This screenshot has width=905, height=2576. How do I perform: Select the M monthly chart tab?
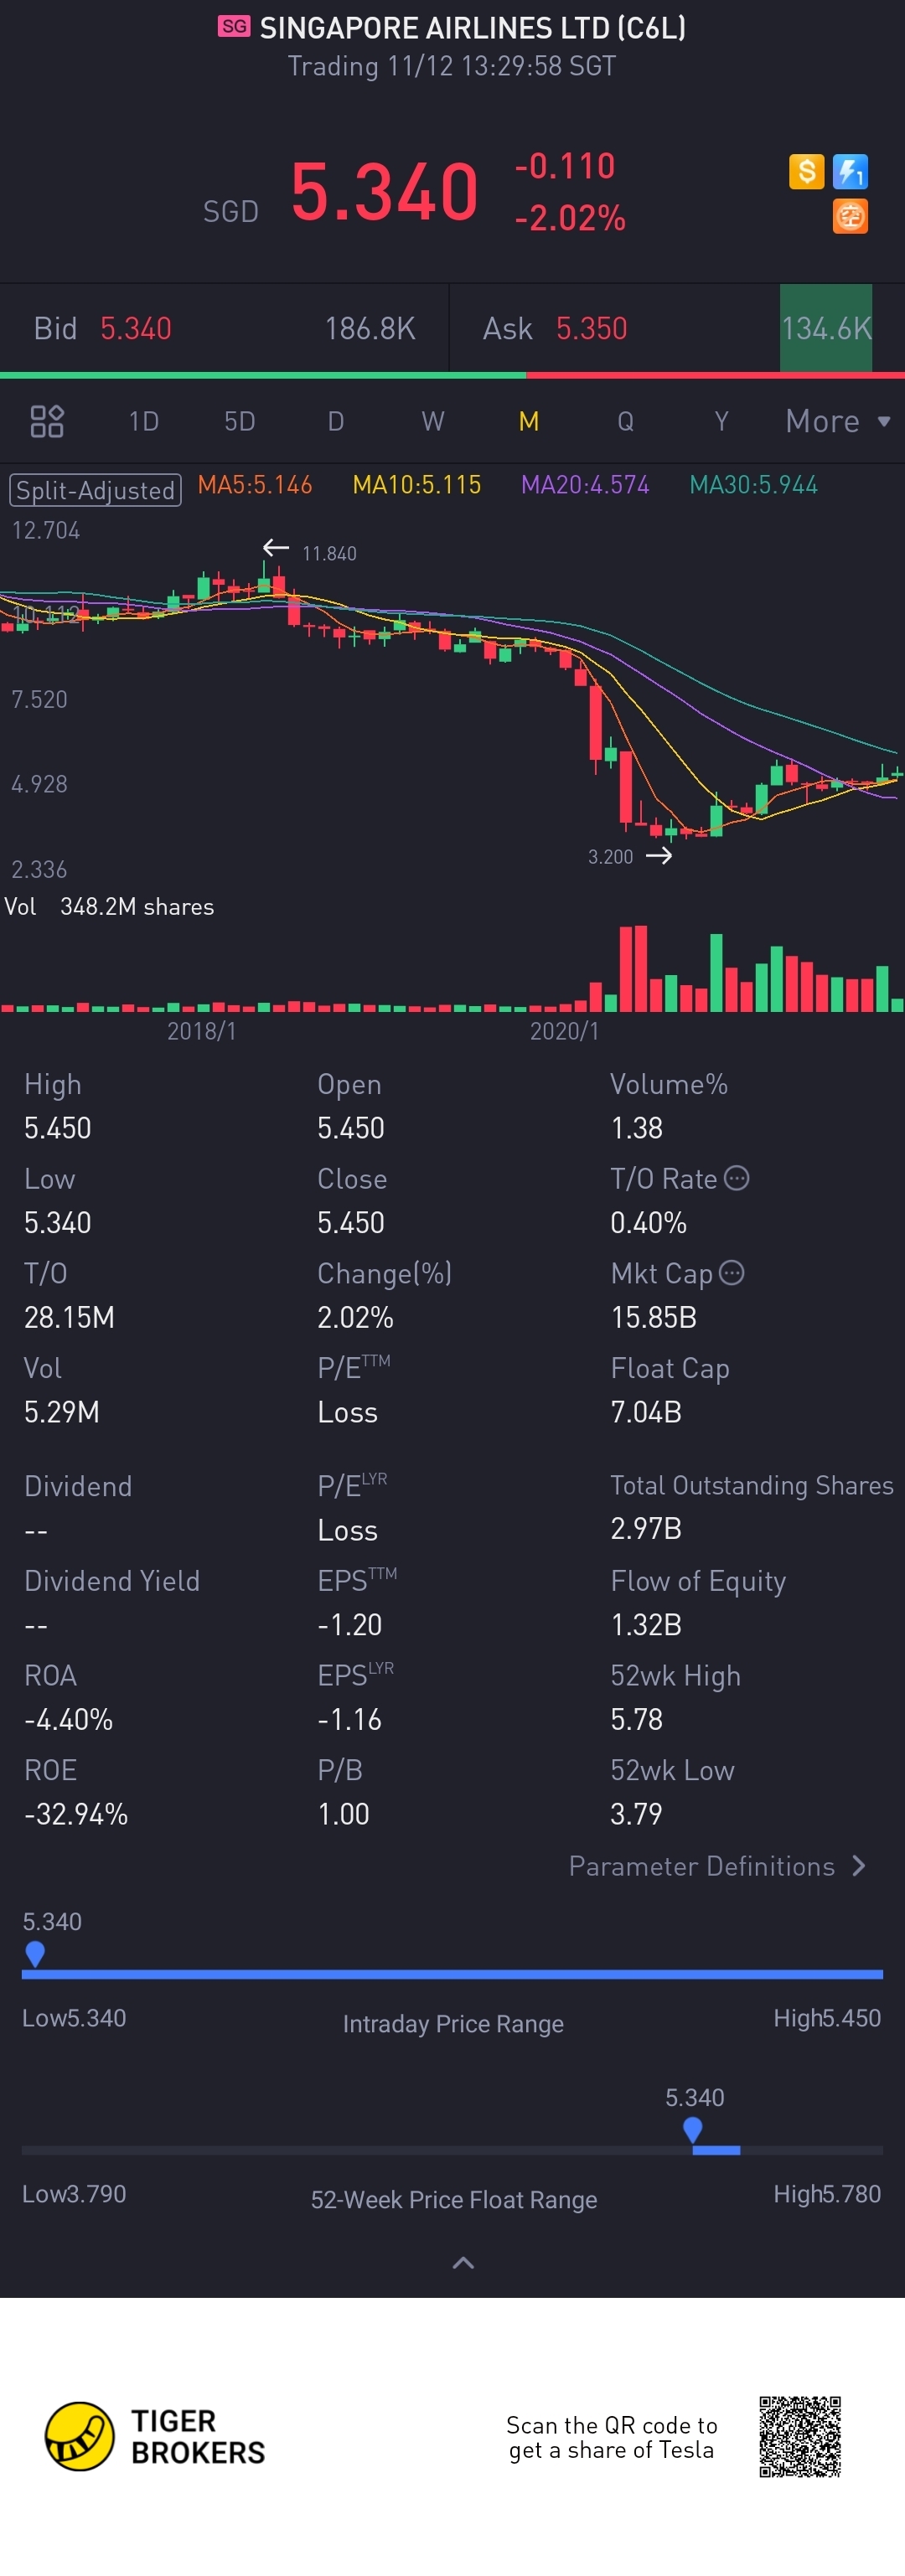click(529, 421)
